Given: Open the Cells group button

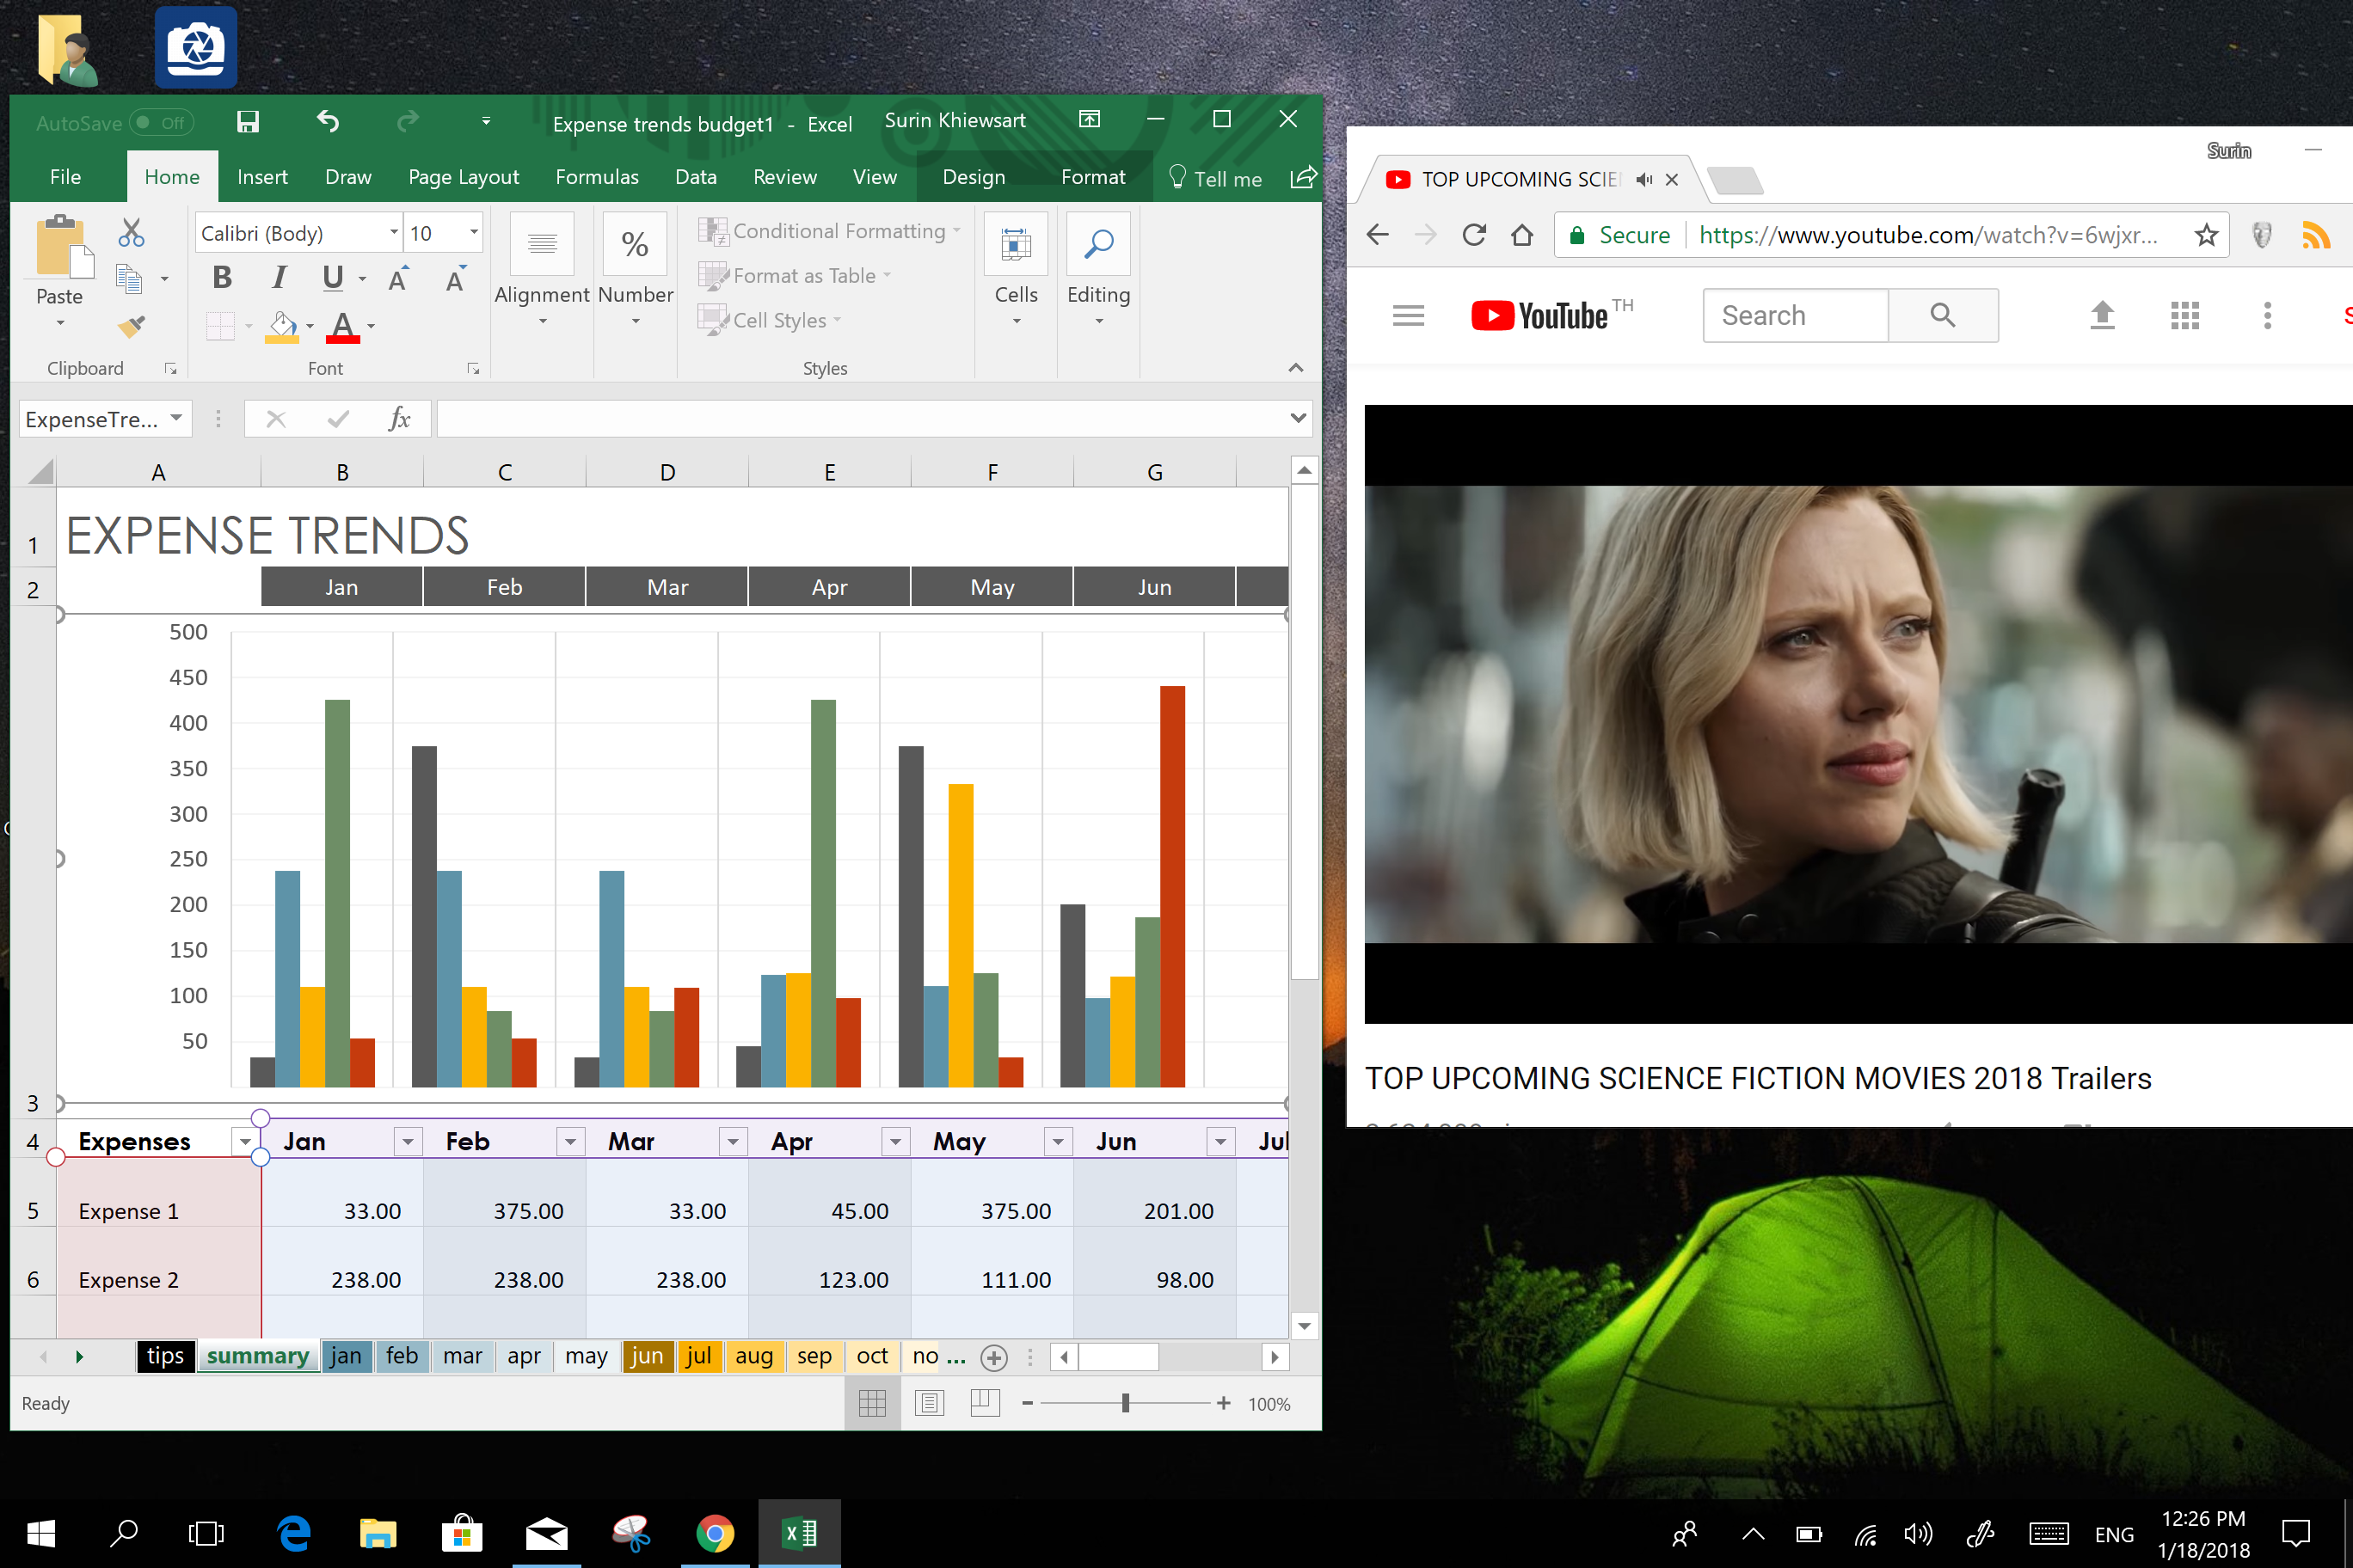Looking at the screenshot, I should (1017, 269).
